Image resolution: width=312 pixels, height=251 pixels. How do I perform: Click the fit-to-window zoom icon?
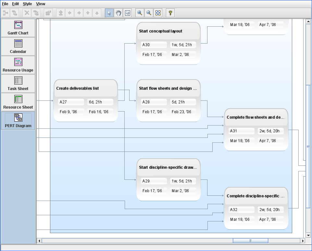pyautogui.click(x=158, y=13)
